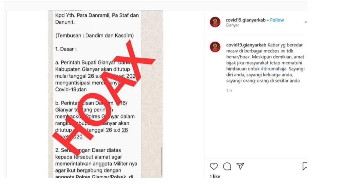Click the caption text starting 'Kabar yg beredar'
Screen dimensions: 340x187
pos(265,63)
